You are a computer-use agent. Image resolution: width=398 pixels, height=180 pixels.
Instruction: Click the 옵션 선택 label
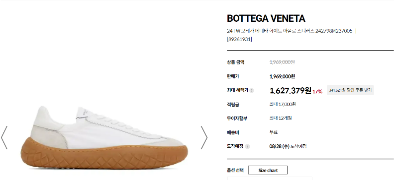pos(235,170)
